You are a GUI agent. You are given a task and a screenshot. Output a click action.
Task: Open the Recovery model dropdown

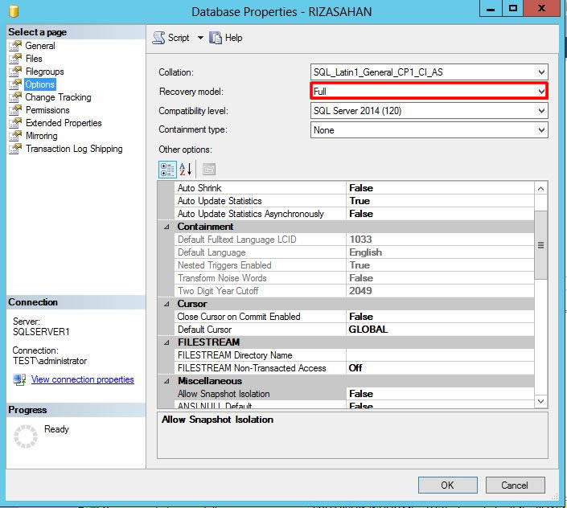pos(541,91)
